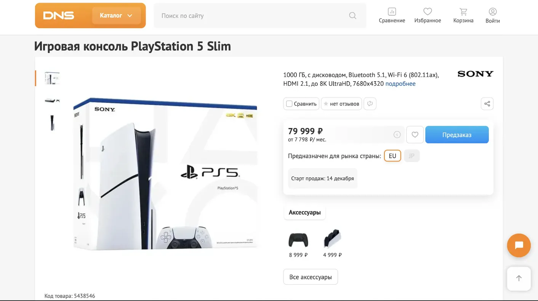Image resolution: width=538 pixels, height=301 pixels.
Task: Click the Войти user profile icon
Action: [493, 11]
